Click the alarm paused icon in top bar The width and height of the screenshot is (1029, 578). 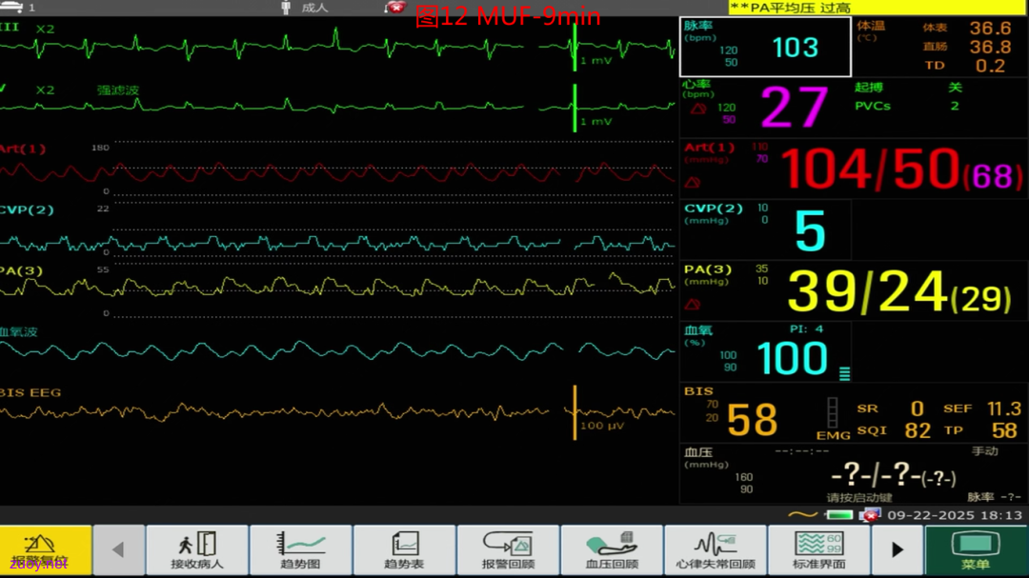(x=394, y=8)
